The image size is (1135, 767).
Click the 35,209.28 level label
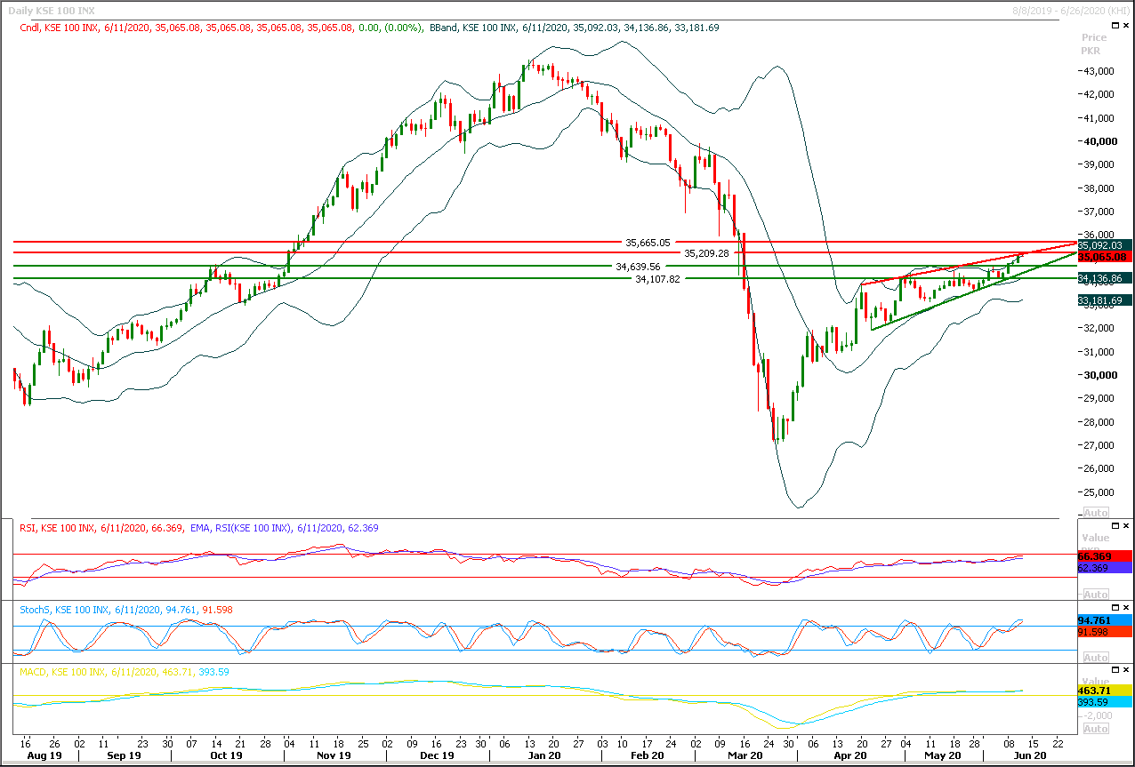tap(706, 253)
